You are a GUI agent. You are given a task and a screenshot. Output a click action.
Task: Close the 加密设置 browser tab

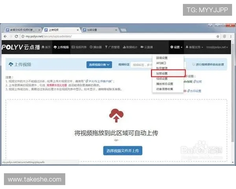click(x=116, y=30)
